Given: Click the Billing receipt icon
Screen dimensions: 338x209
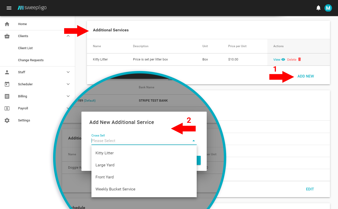Looking at the screenshot, I should [x=7, y=96].
